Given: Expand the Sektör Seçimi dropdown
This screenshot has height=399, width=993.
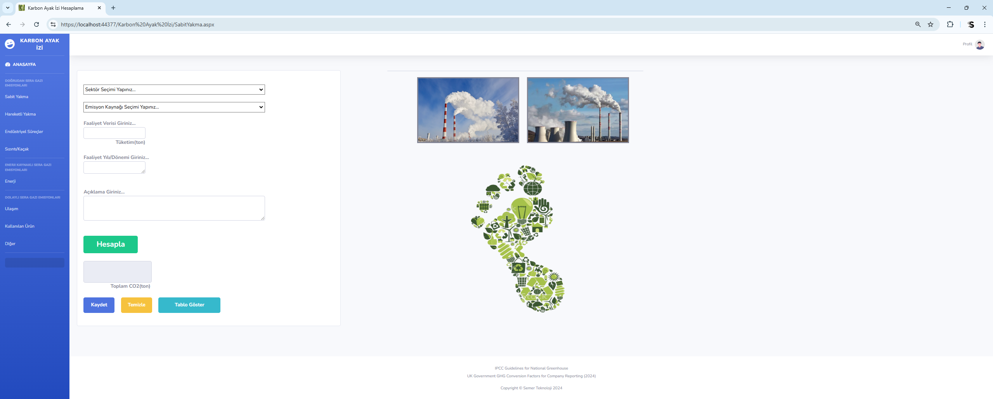Looking at the screenshot, I should pos(174,90).
